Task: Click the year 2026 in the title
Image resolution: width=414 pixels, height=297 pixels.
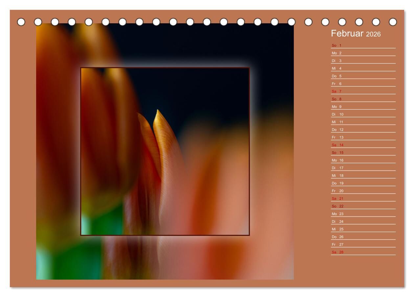Action: point(373,34)
